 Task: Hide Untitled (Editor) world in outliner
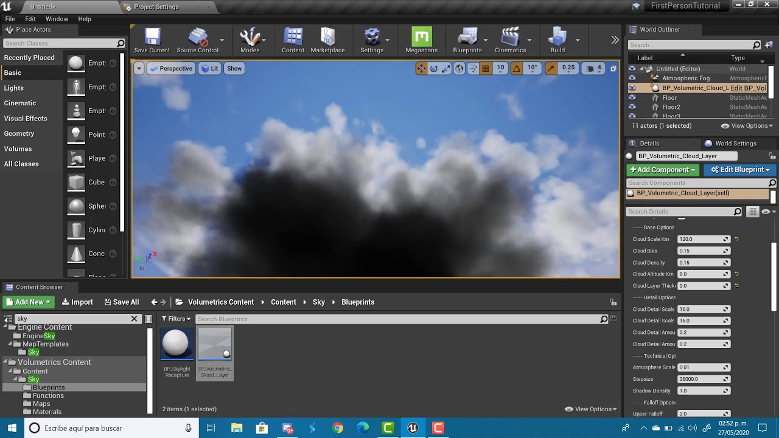pos(632,69)
